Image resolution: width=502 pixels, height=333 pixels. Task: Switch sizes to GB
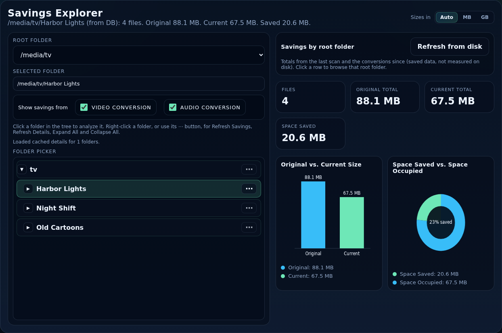click(x=485, y=17)
